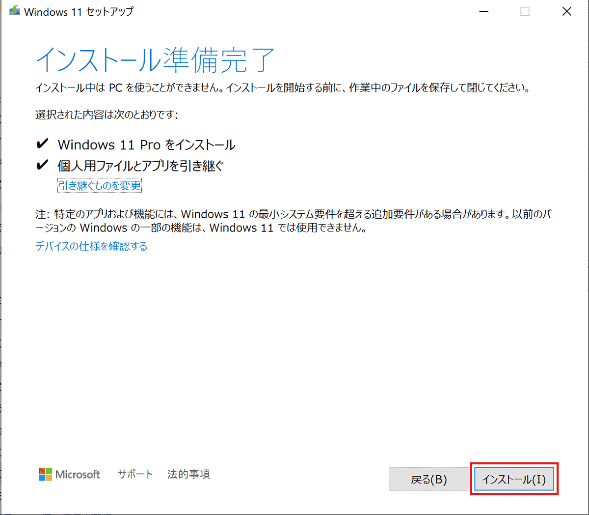589x515 pixels.
Task: Click the checkmark beside 個人用ファイルとアプリを引き継ぐ
Action: tap(42, 165)
